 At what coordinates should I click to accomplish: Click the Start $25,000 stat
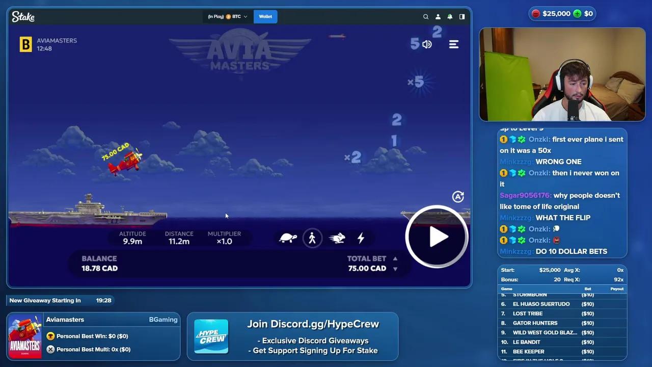531,270
